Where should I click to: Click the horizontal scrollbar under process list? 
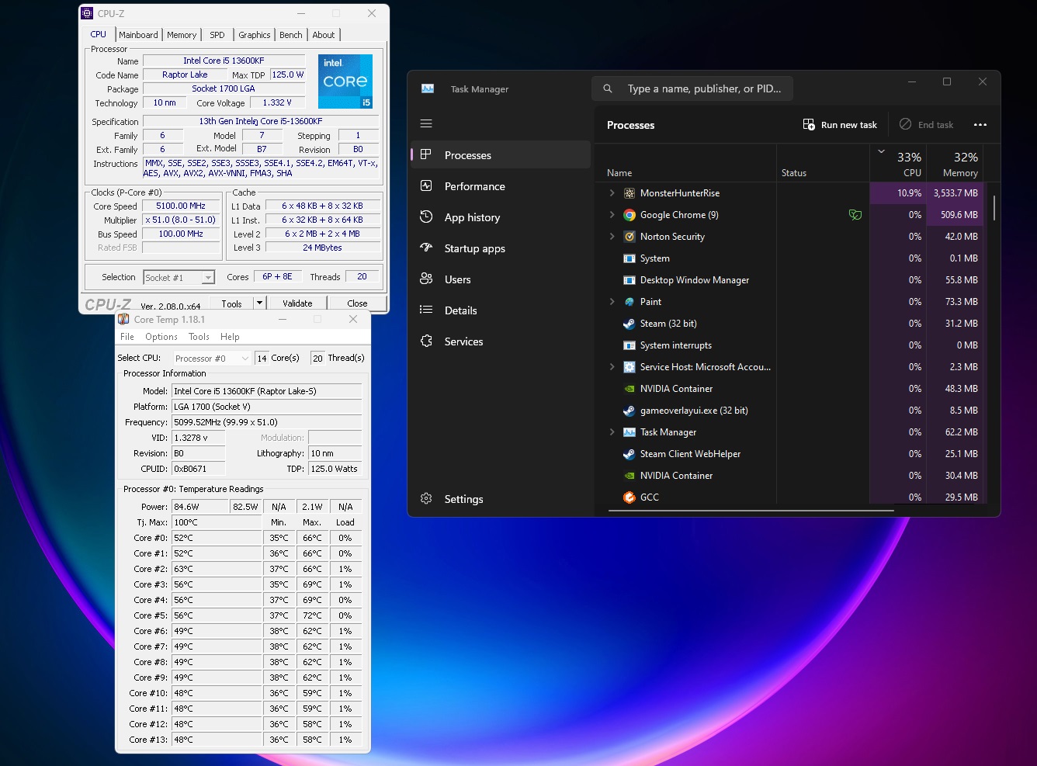point(751,511)
